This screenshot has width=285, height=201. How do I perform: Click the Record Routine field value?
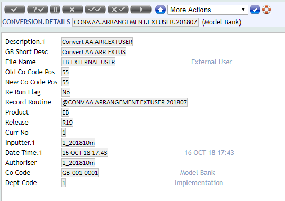(124, 102)
